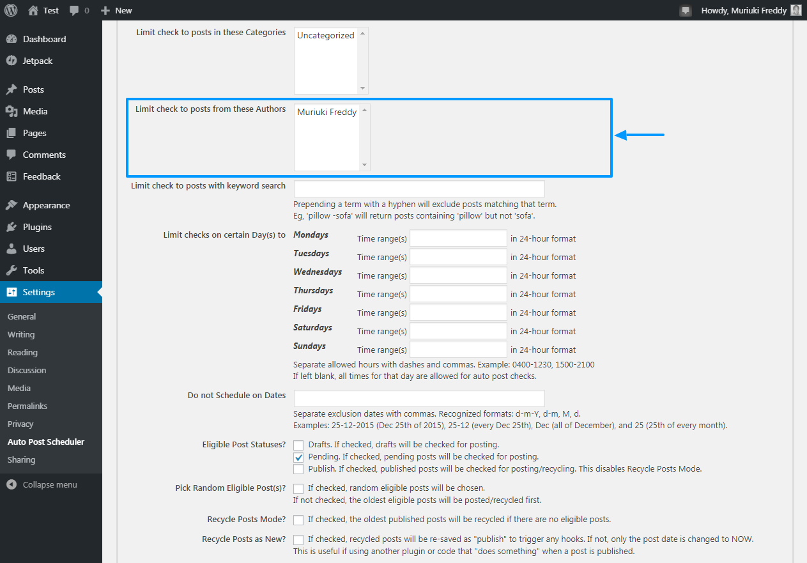This screenshot has height=563, width=807.
Task: Open the Privacy settings submenu
Action: click(x=20, y=424)
